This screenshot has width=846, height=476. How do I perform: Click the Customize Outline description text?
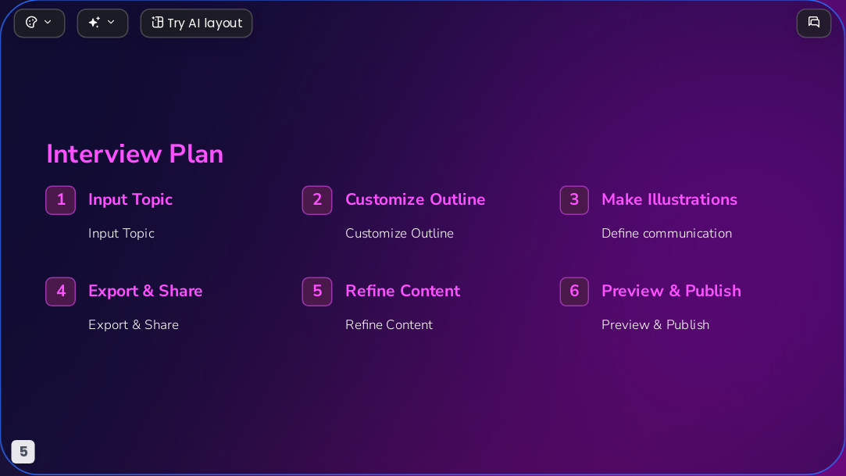(400, 234)
